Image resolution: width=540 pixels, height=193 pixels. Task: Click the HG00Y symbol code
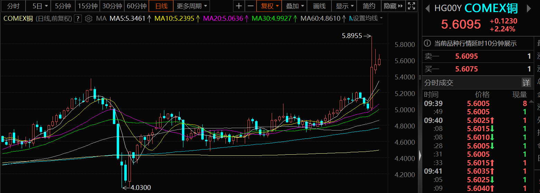tap(448, 8)
